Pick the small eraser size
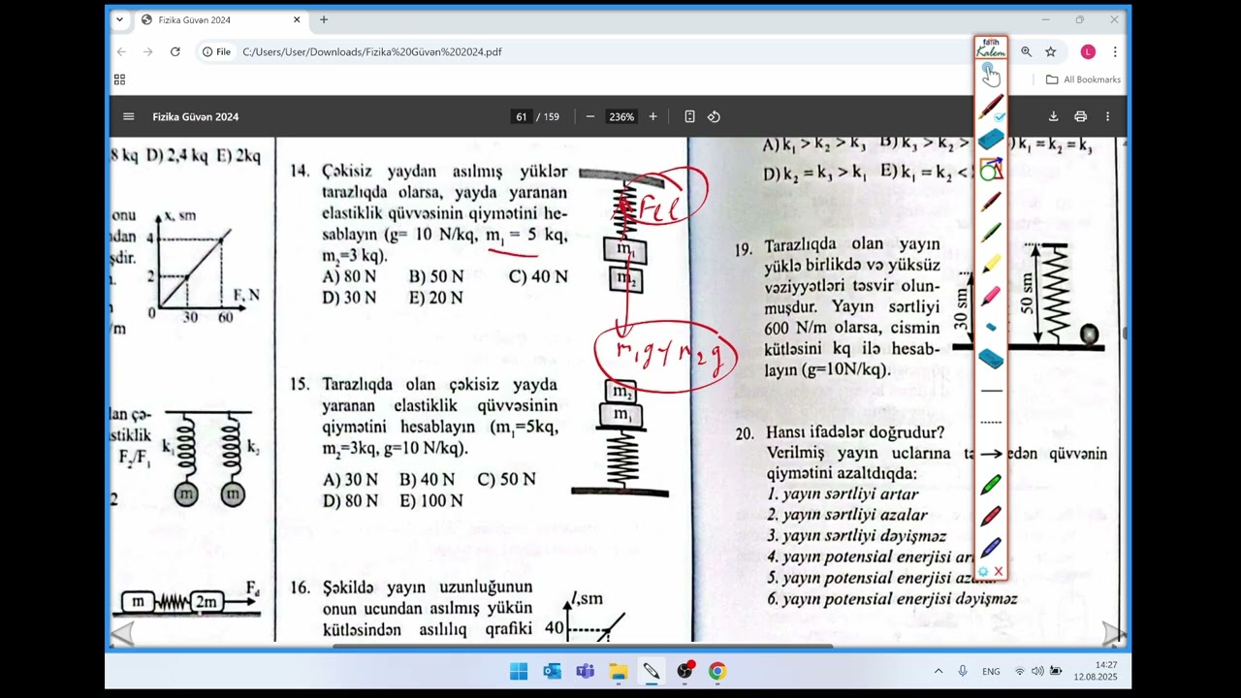 [x=991, y=328]
